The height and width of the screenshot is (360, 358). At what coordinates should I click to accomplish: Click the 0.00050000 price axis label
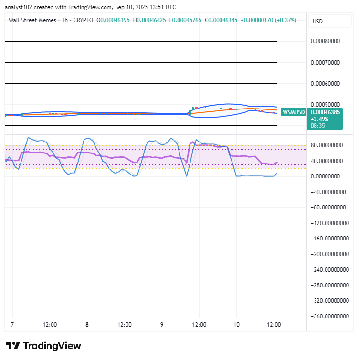click(325, 105)
